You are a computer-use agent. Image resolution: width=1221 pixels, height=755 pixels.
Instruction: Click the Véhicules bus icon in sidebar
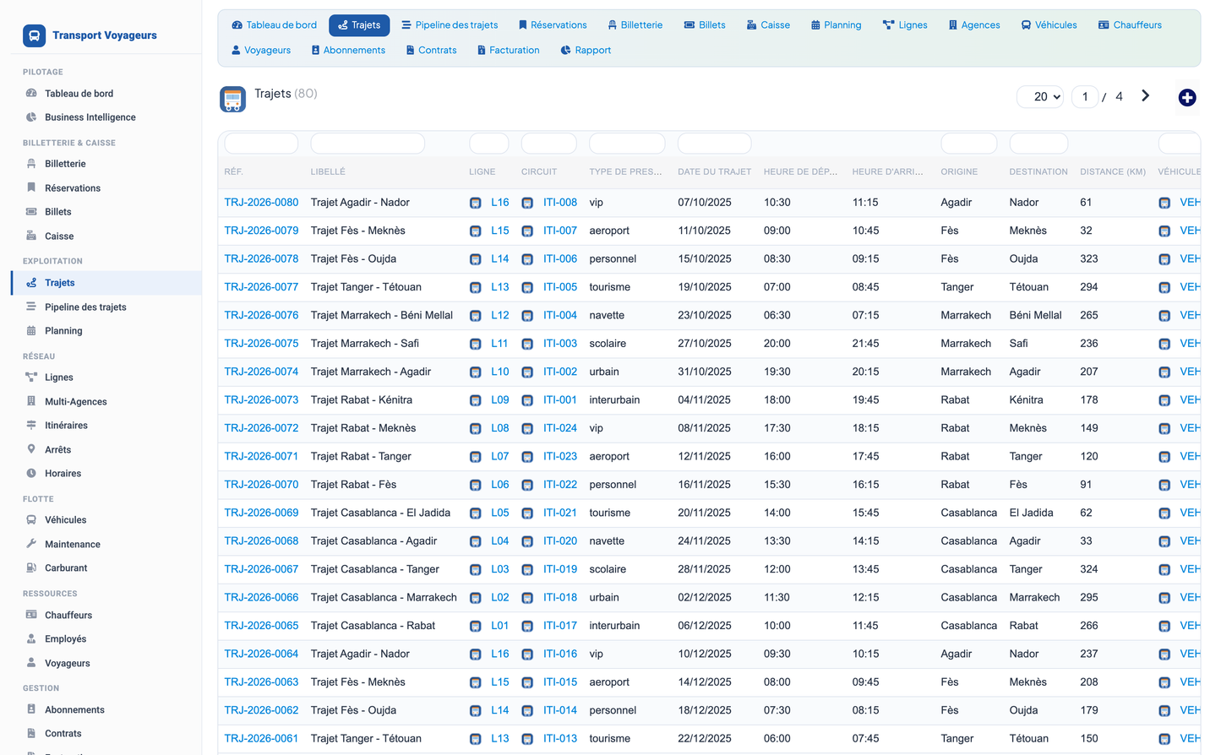pyautogui.click(x=31, y=520)
